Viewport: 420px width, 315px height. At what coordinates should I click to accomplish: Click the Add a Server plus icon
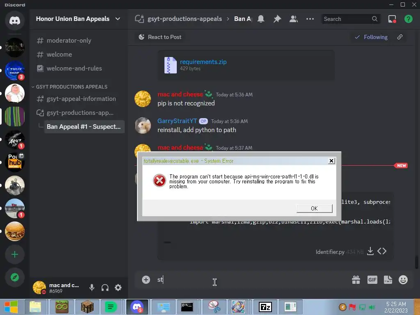click(x=15, y=254)
